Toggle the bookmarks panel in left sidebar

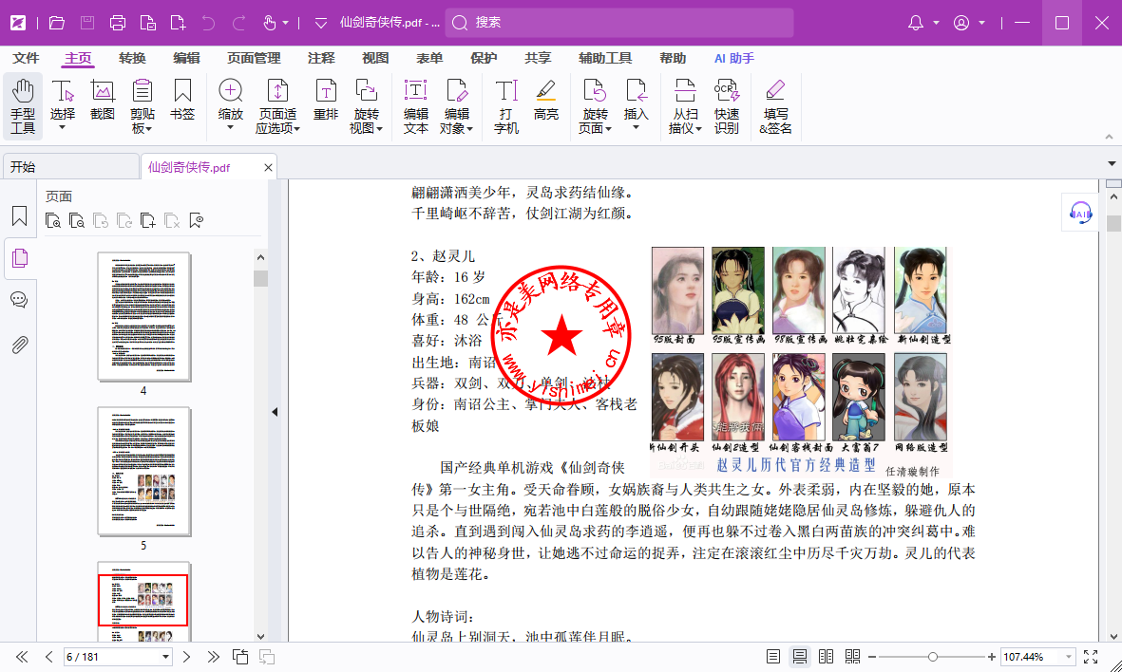(x=19, y=215)
